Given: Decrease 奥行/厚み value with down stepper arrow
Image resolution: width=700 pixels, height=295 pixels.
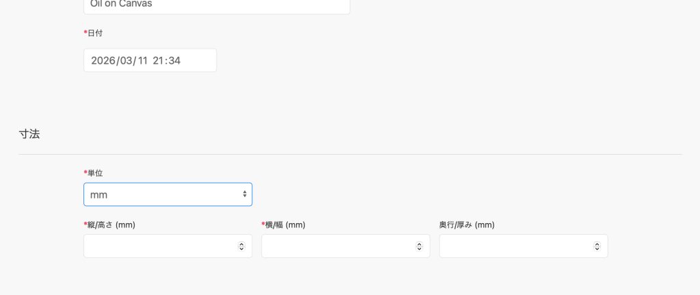Looking at the screenshot, I should (597, 249).
